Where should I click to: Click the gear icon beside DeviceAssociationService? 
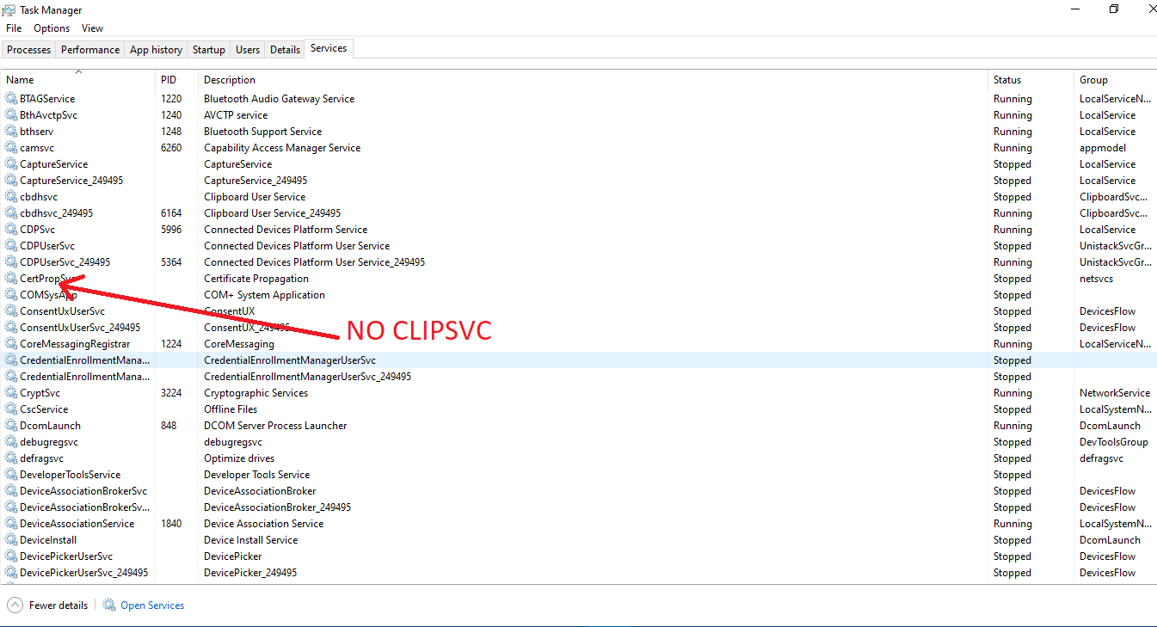tap(11, 524)
